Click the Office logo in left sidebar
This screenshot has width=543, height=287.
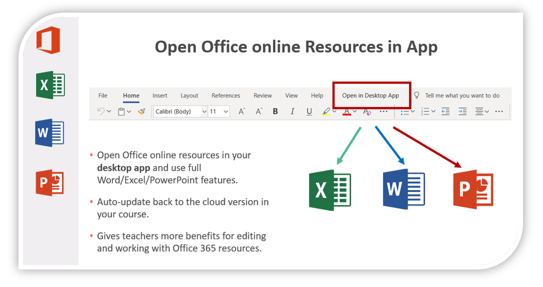pos(48,40)
